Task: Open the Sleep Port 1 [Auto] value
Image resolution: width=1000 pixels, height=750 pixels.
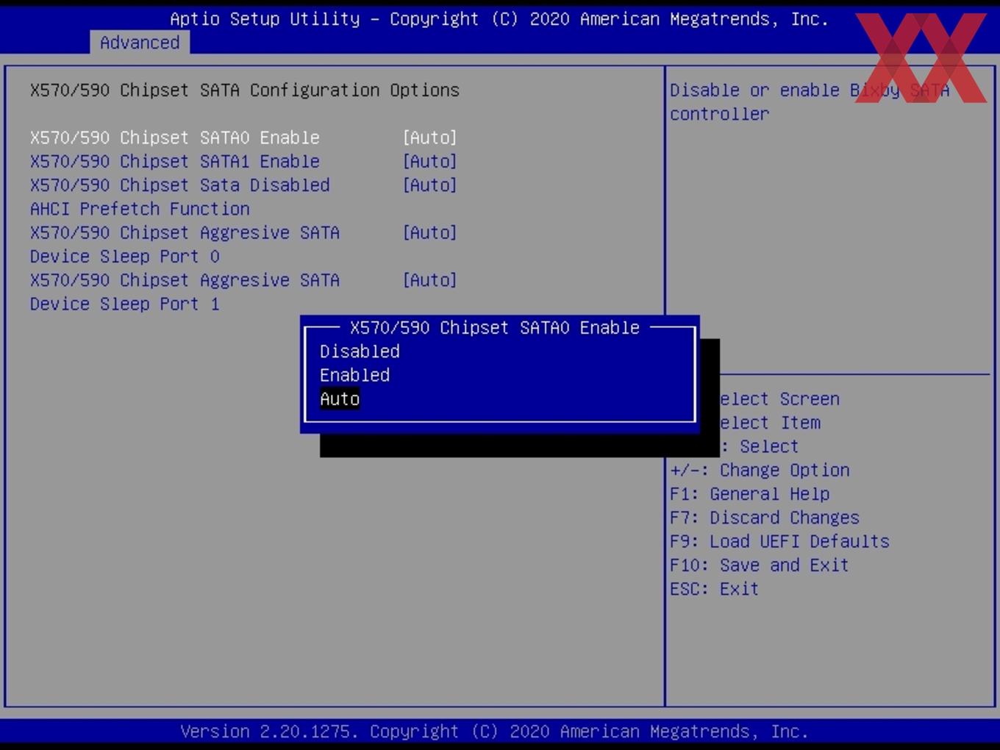Action: [x=430, y=280]
